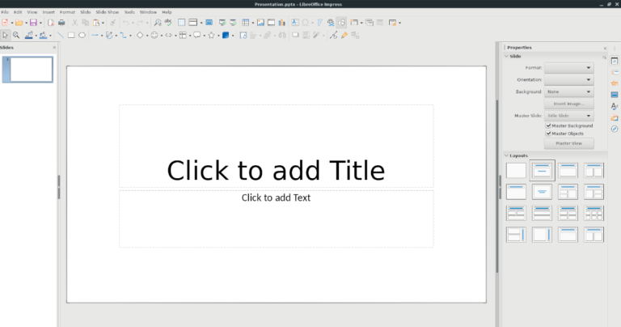Click the Save icon in the toolbar

click(32, 23)
